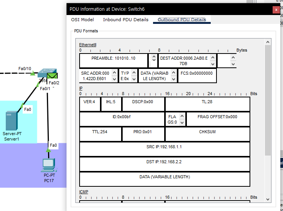Click the ICMP section heading
This screenshot has width=283, height=211.
tap(83, 192)
